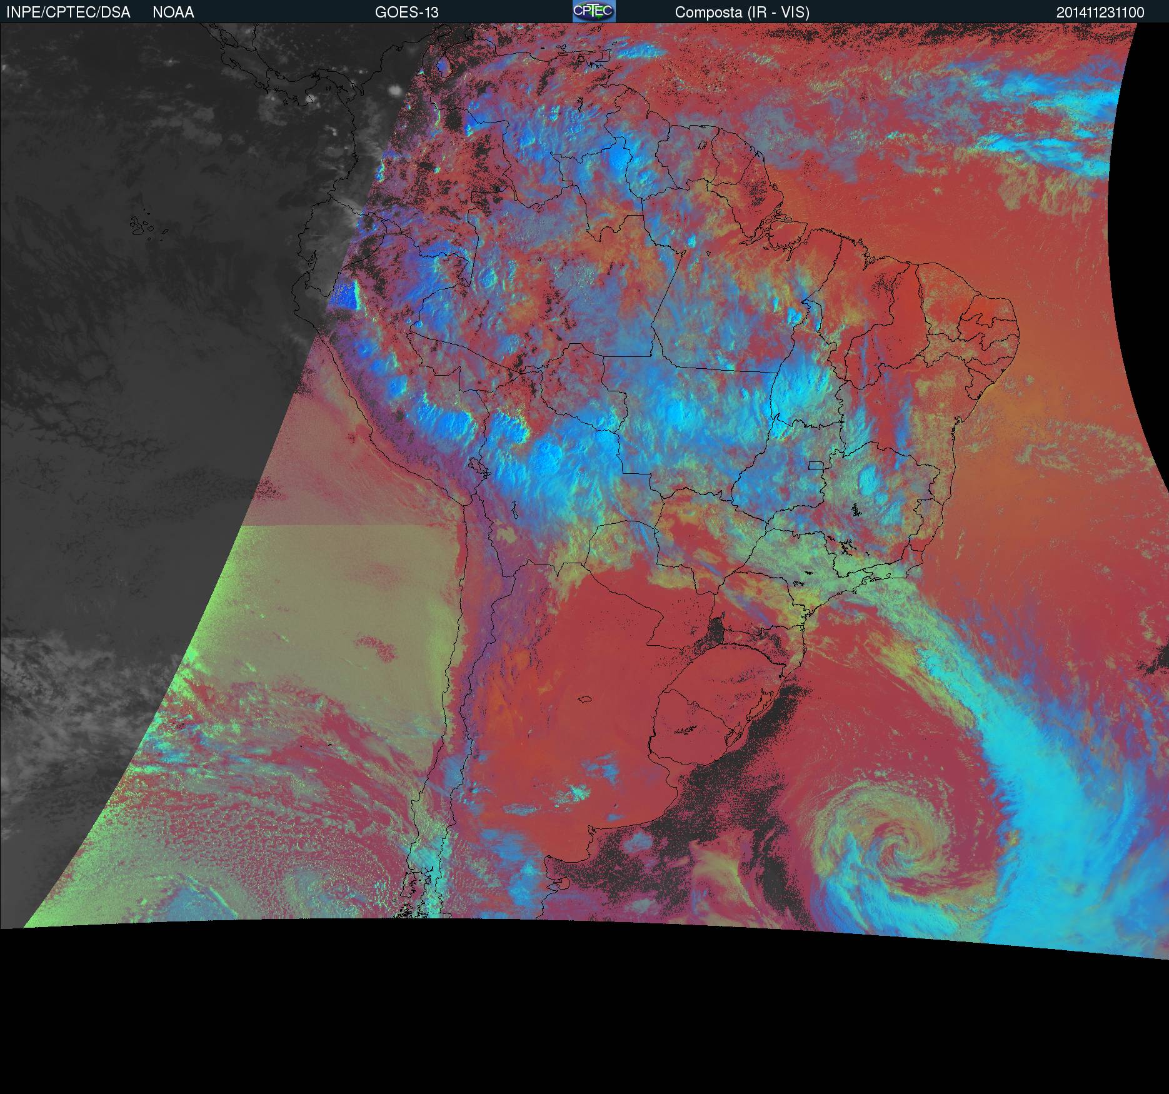Select the NOAA label in header
Viewport: 1169px width, 1094px height.
tap(173, 13)
